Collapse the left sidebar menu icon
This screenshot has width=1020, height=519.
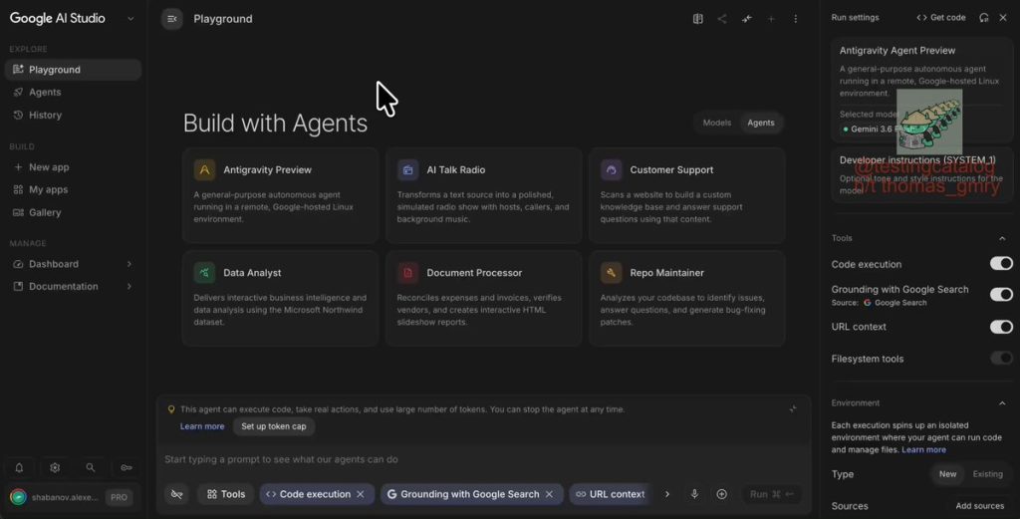(171, 19)
